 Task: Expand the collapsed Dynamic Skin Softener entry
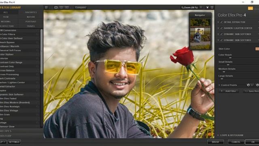218,34
